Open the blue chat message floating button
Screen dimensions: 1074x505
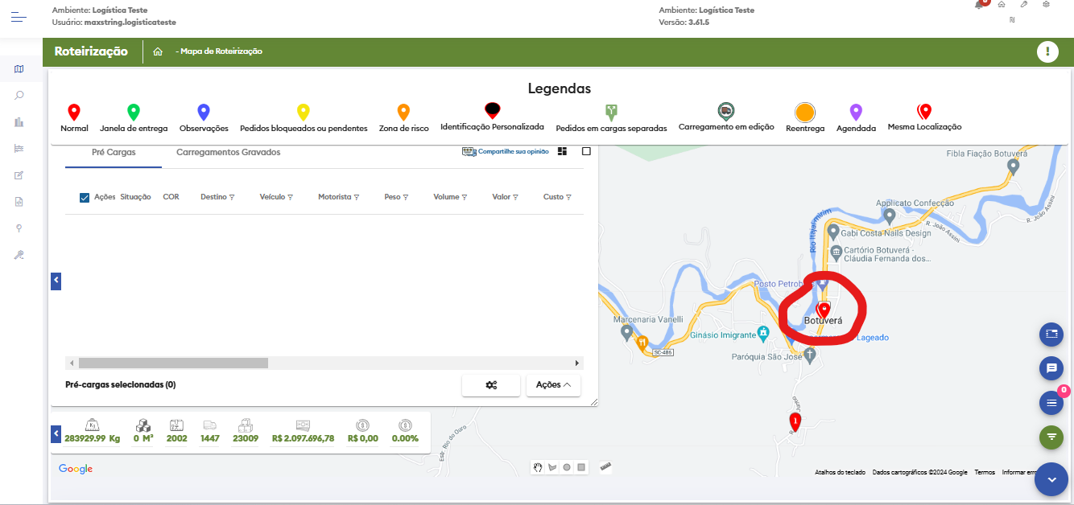[x=1051, y=368]
